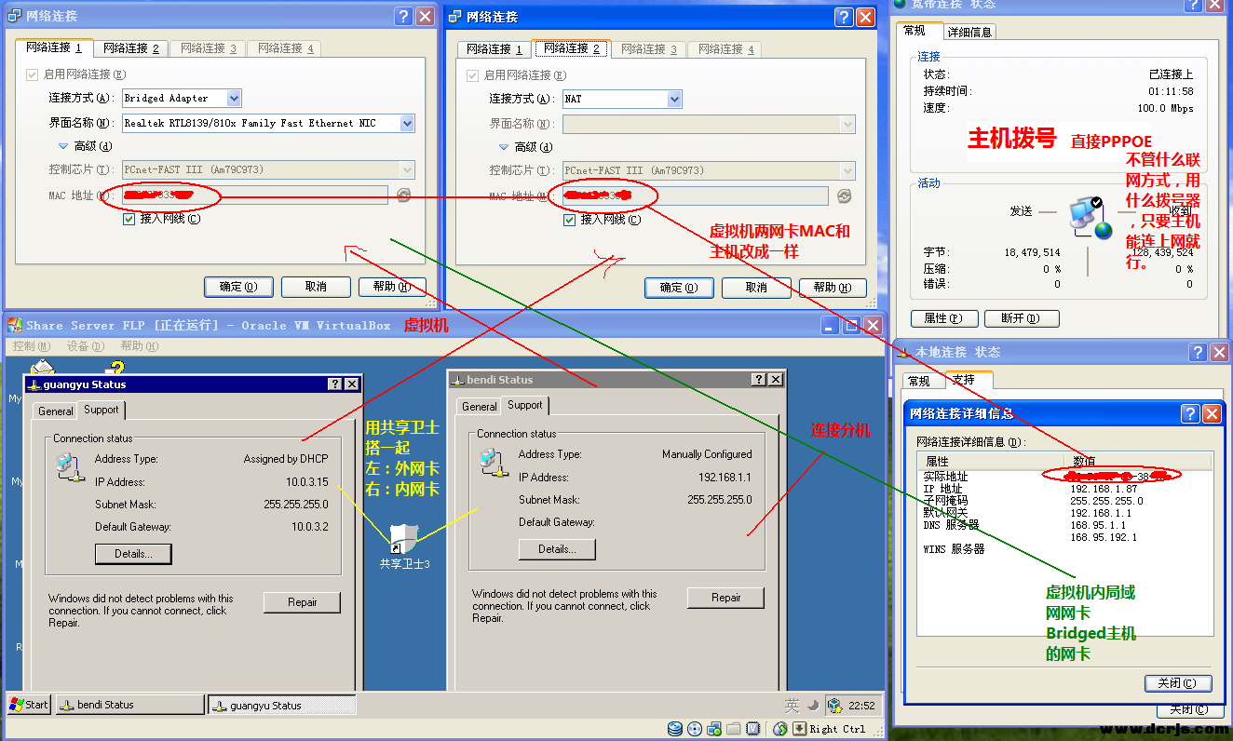Viewport: 1233px width, 741px height.
Task: Click the help question mark in bendi Status title bar
Action: click(x=760, y=380)
